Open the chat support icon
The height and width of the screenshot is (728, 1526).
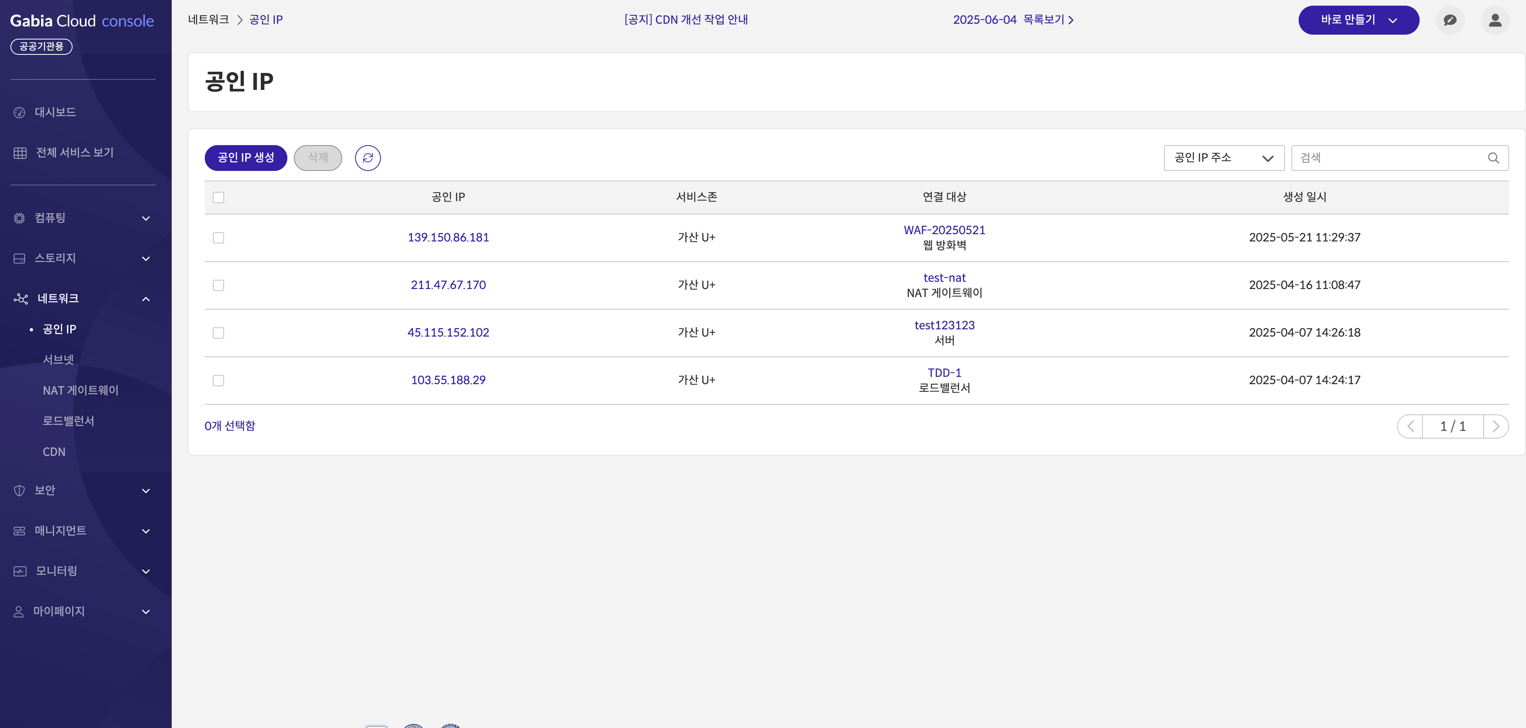pos(1449,20)
